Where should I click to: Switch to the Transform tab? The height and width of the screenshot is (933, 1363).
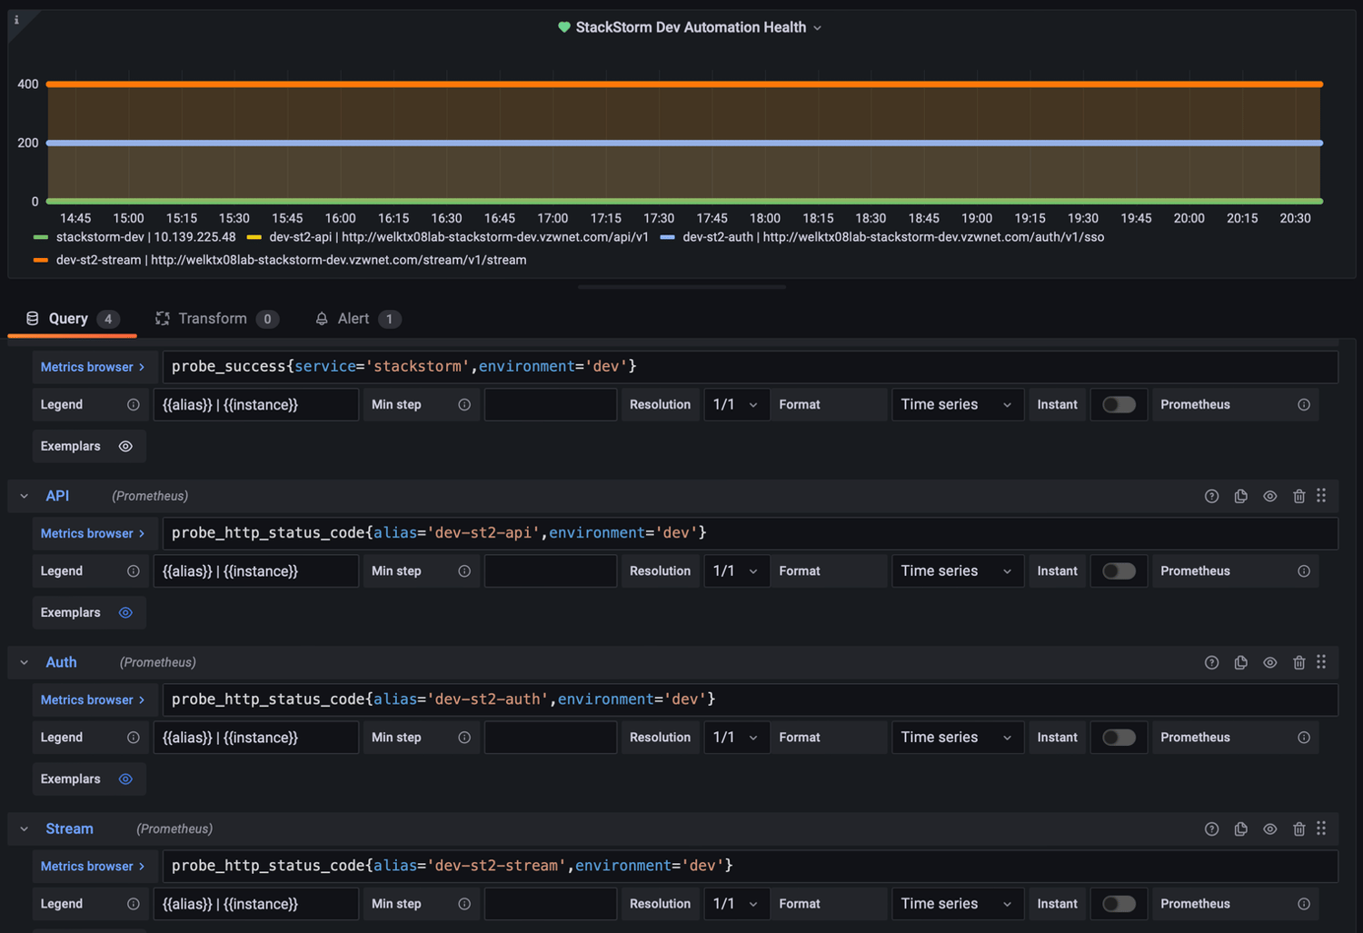tap(213, 318)
